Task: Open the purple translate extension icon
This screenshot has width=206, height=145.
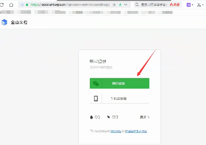Action: [x=189, y=5]
